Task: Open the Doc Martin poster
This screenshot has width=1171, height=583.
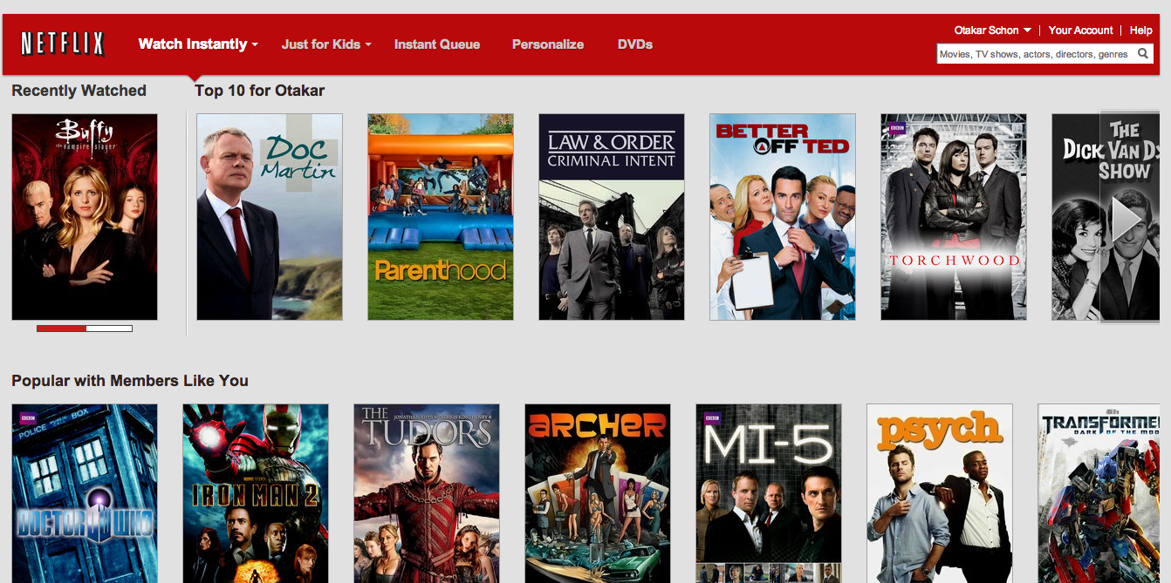Action: point(270,216)
